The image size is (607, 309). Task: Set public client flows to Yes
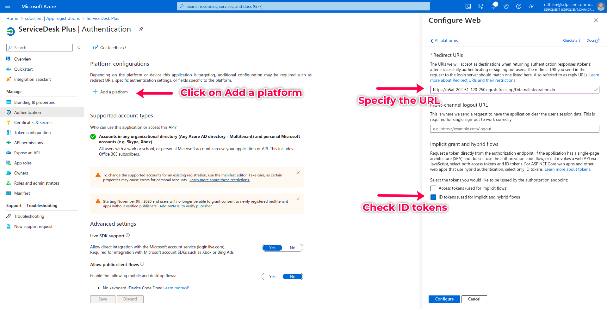point(272,276)
